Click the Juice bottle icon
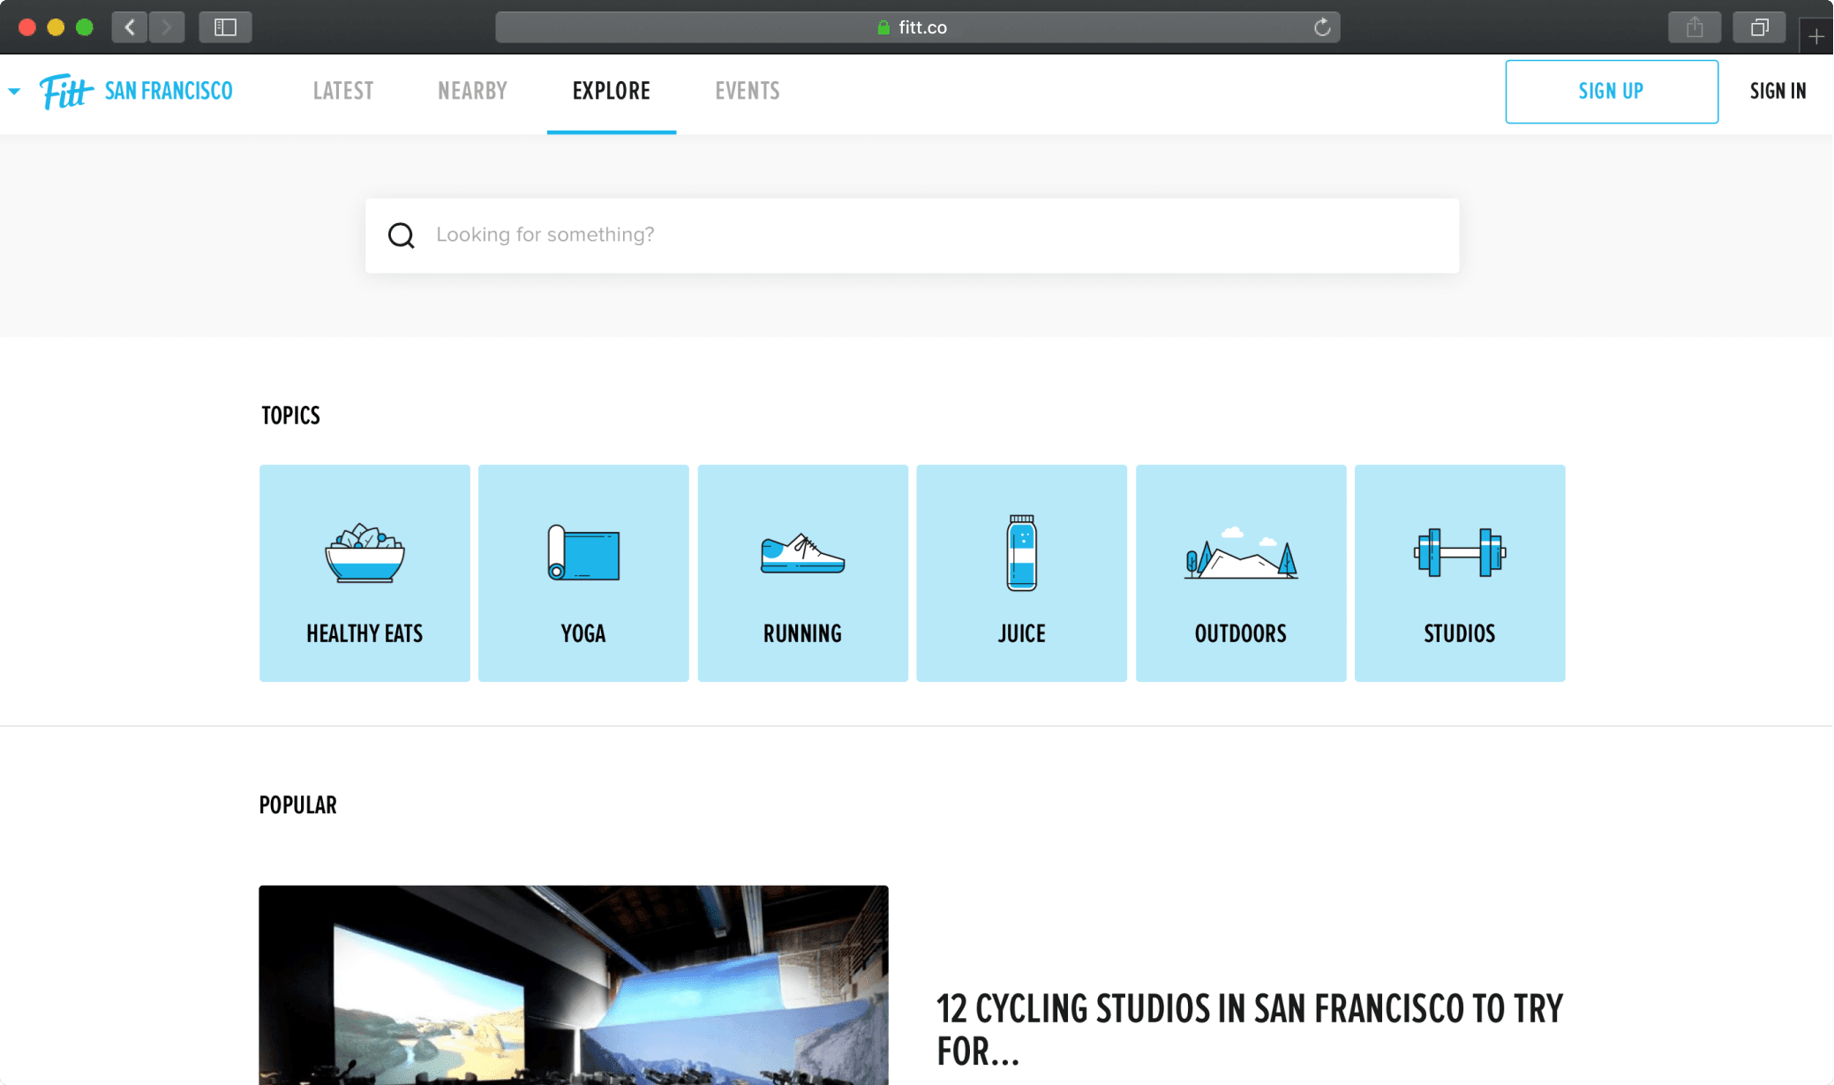Viewport: 1834px width, 1085px height. [x=1021, y=553]
